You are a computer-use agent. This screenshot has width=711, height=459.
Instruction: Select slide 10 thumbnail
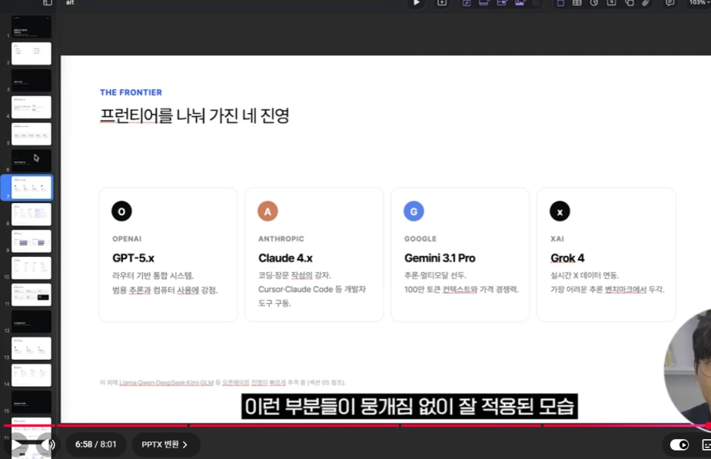pos(31,268)
